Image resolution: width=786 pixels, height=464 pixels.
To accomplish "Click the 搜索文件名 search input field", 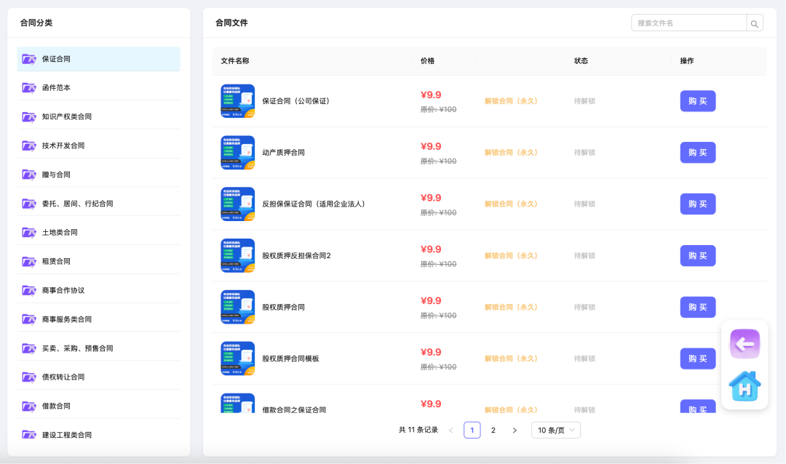I will (x=688, y=23).
